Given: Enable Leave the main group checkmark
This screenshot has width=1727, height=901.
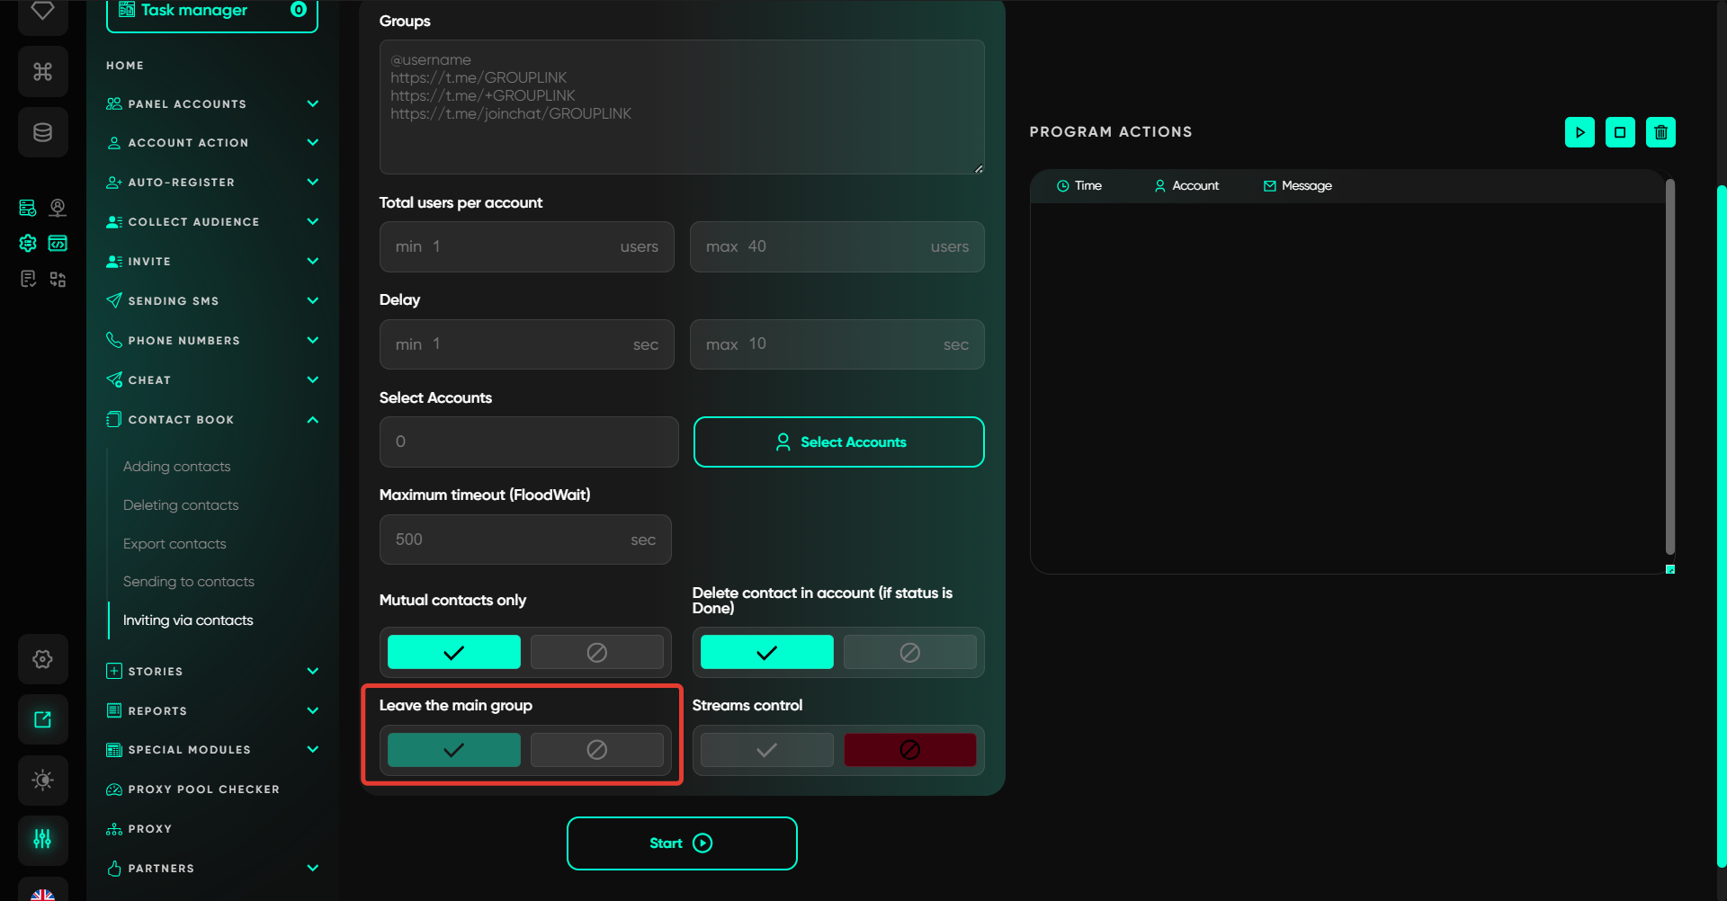Looking at the screenshot, I should (x=453, y=750).
